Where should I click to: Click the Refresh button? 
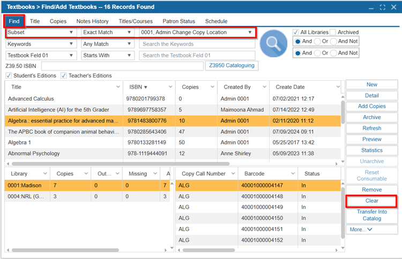coord(371,128)
